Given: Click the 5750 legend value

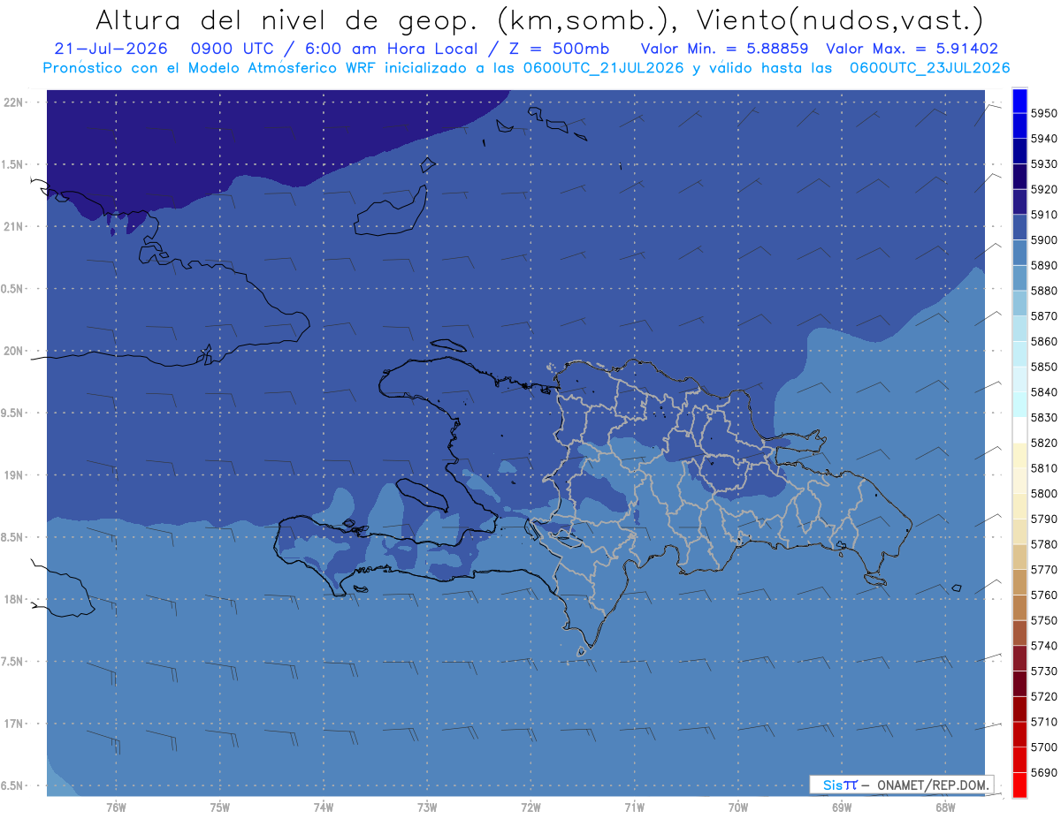Looking at the screenshot, I should (1043, 620).
